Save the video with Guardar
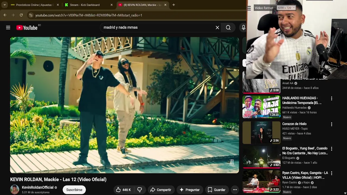The height and width of the screenshot is (195, 347). [217, 190]
